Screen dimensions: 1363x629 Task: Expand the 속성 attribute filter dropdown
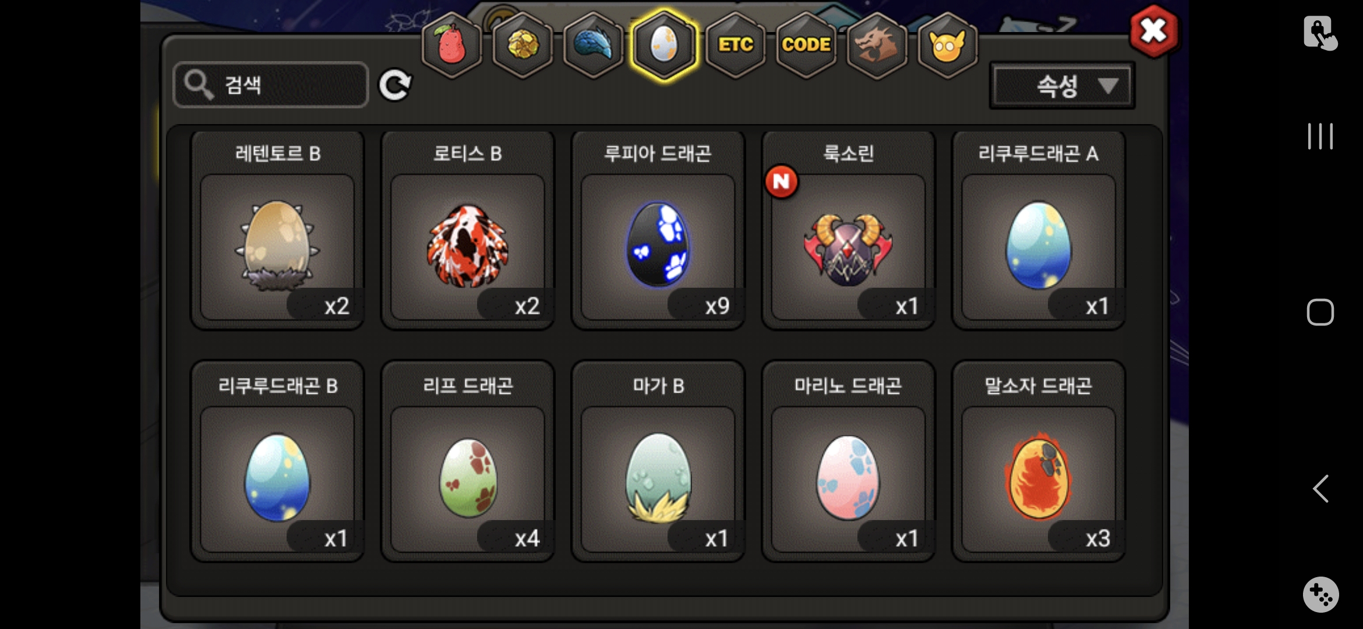[1062, 86]
